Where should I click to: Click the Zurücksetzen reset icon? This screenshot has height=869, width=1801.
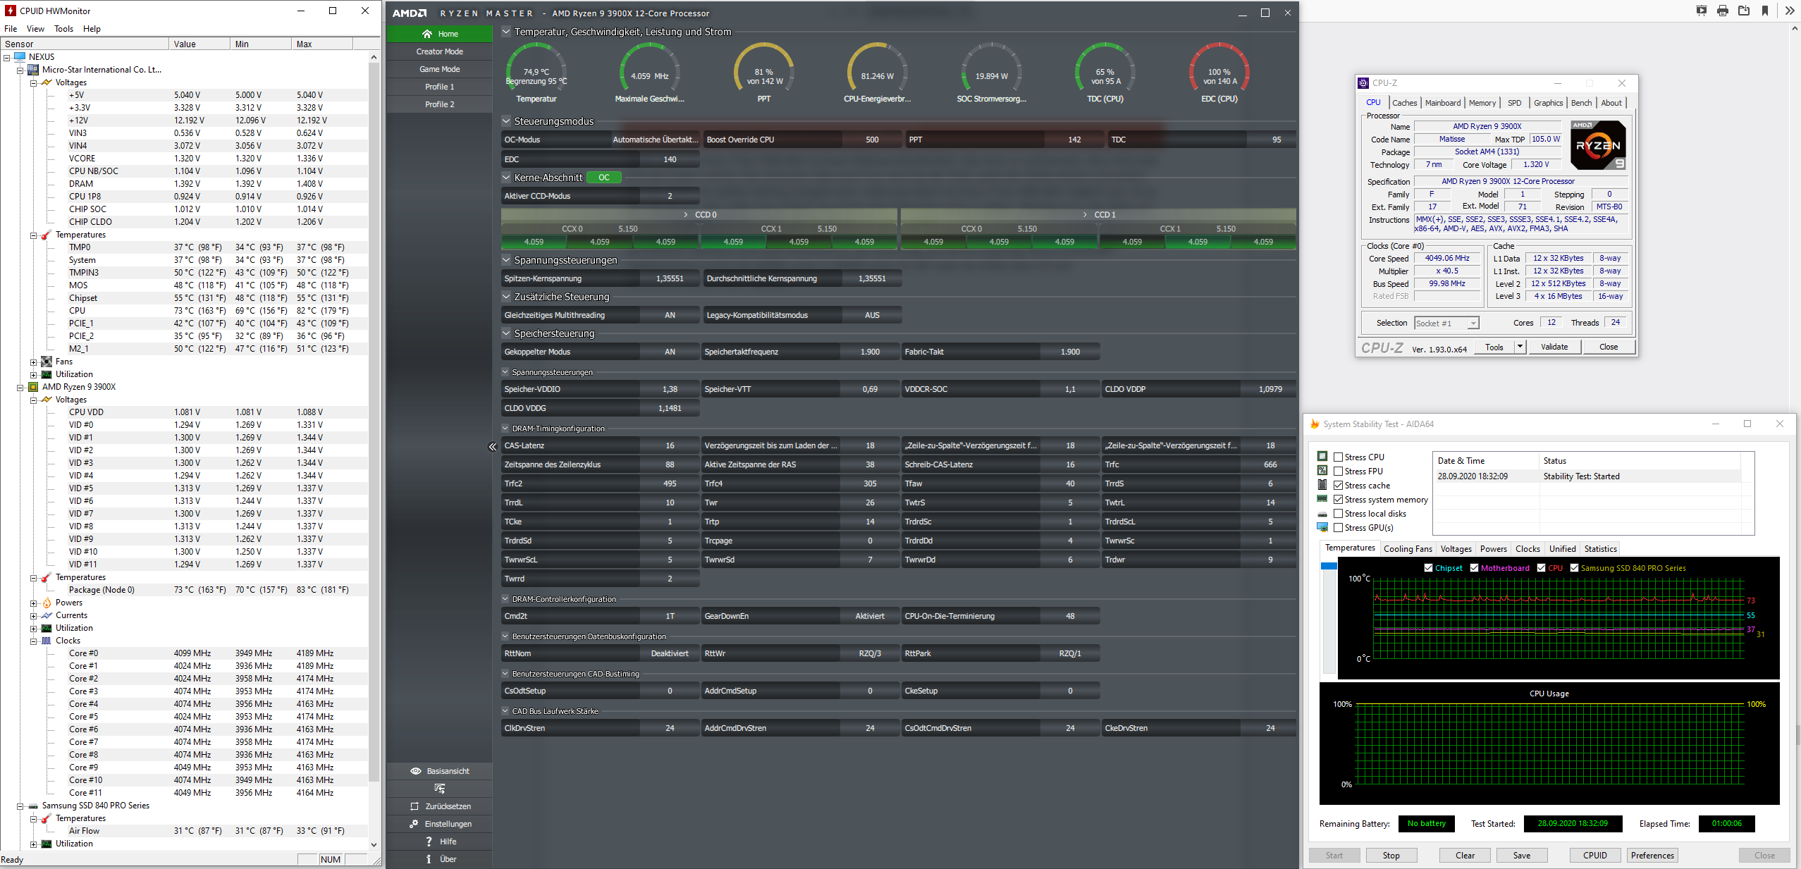(414, 806)
